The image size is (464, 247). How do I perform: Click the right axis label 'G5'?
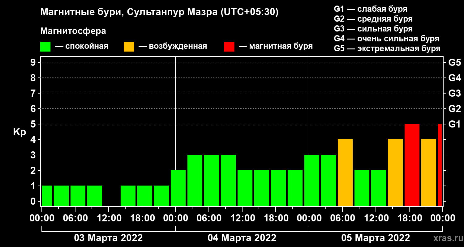click(x=455, y=62)
